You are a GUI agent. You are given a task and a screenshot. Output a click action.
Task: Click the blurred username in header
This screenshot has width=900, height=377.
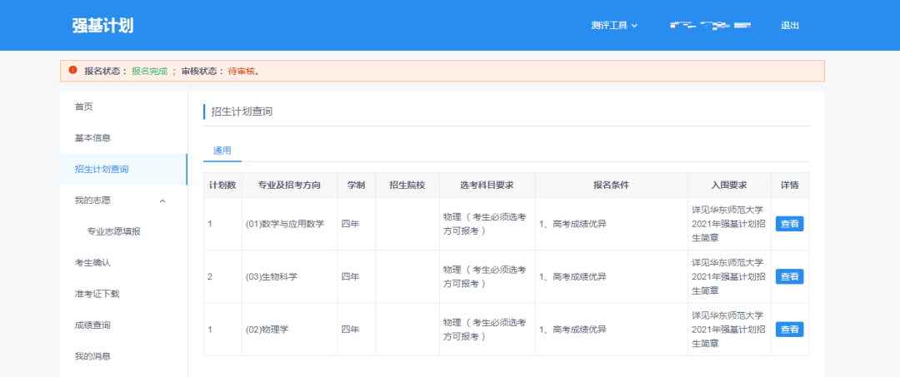pos(711,25)
